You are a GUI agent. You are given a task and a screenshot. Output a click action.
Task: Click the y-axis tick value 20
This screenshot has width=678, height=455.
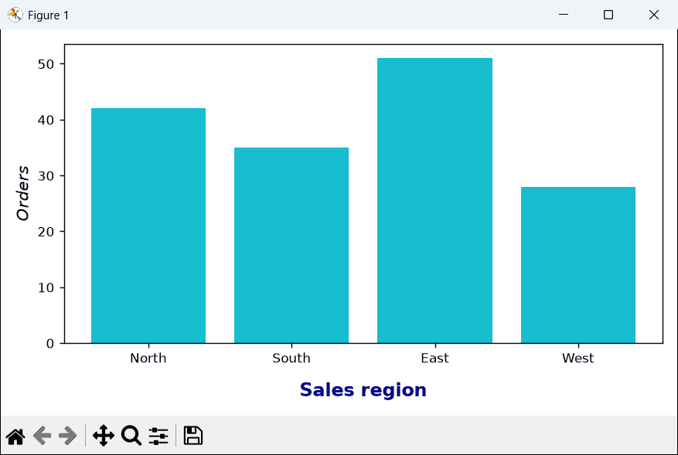[46, 232]
